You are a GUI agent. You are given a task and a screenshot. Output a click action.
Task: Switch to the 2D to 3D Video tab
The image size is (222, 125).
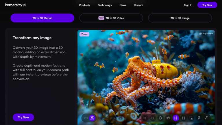(111, 18)
